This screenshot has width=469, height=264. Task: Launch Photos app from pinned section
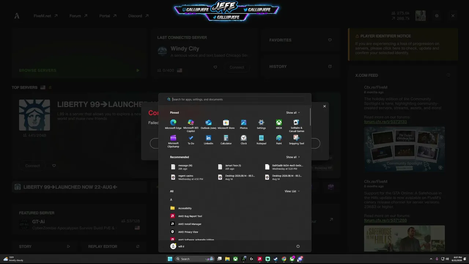pos(244,124)
